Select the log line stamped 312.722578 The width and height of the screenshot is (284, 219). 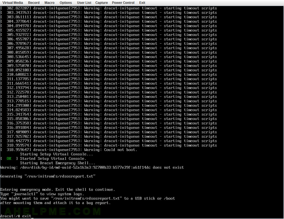point(108,92)
